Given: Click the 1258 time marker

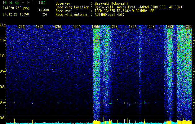Looking at the screenshot, I should 151,27.
